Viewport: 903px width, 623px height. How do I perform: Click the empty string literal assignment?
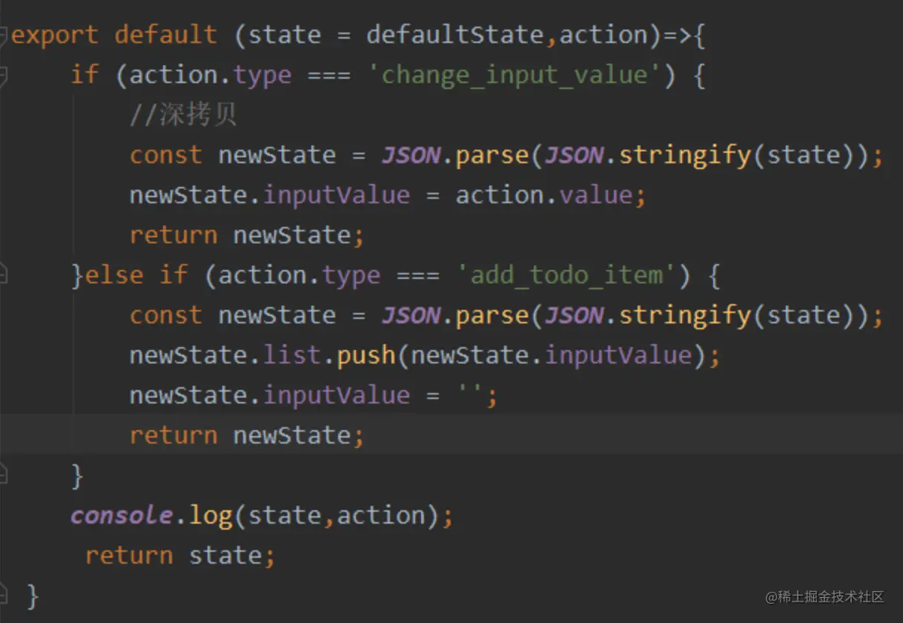click(x=469, y=395)
